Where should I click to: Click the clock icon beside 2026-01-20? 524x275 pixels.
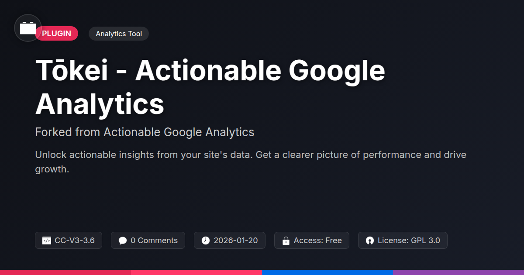coord(206,241)
